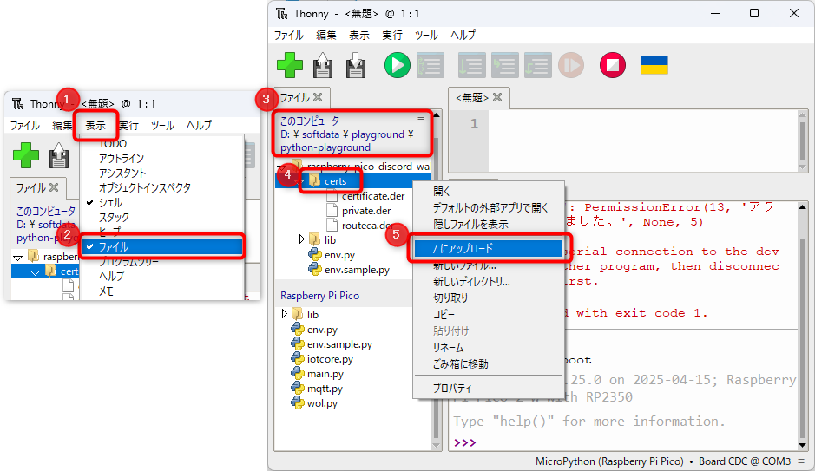Collapse raspberry folder arrow in left window
Viewport: 815px width, 471px height.
point(17,257)
